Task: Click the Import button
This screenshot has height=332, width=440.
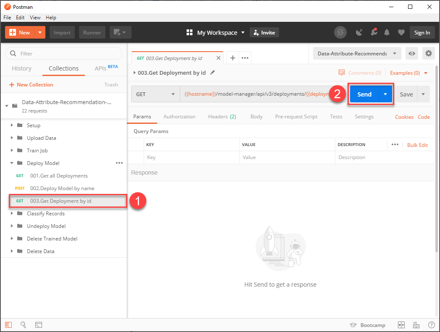Action: pyautogui.click(x=62, y=32)
